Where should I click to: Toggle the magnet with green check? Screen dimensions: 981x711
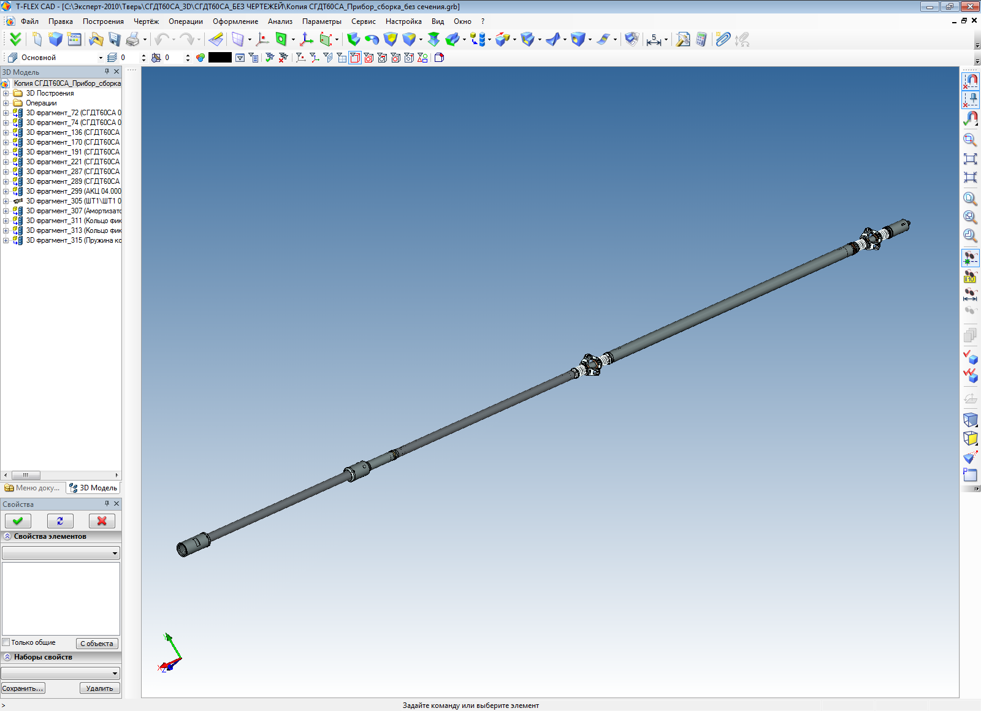pos(970,118)
